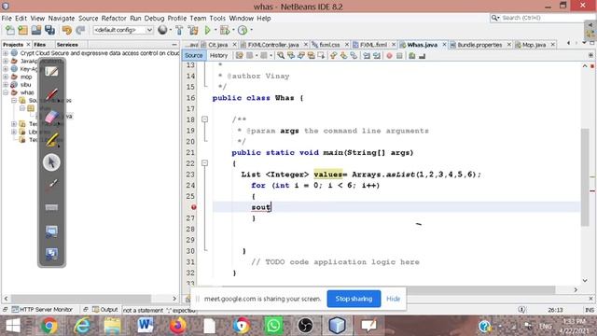The height and width of the screenshot is (336, 597).
Task: Open the Navigate menu
Action: pyautogui.click(x=62, y=19)
